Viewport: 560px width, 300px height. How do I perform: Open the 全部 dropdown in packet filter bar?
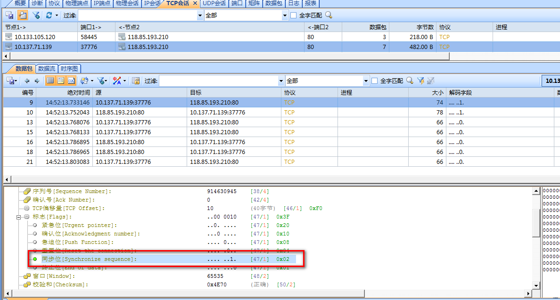pyautogui.click(x=366, y=81)
